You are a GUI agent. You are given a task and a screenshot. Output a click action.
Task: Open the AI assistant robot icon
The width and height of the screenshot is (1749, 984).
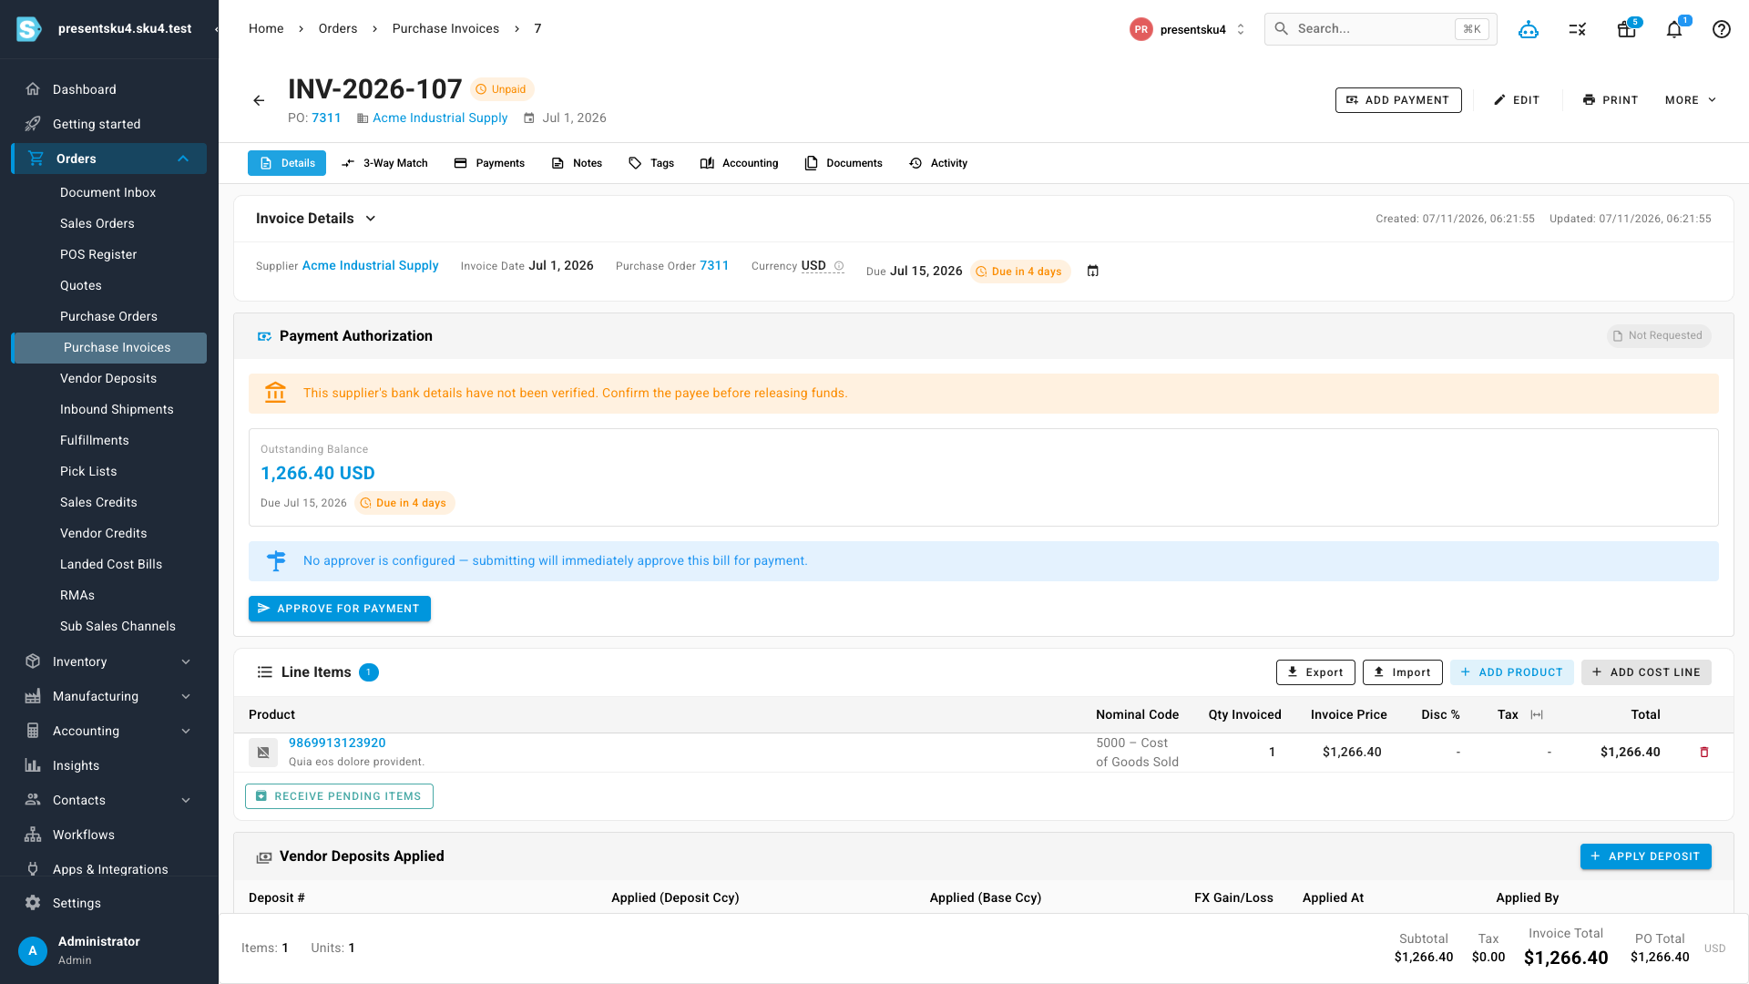(1529, 29)
